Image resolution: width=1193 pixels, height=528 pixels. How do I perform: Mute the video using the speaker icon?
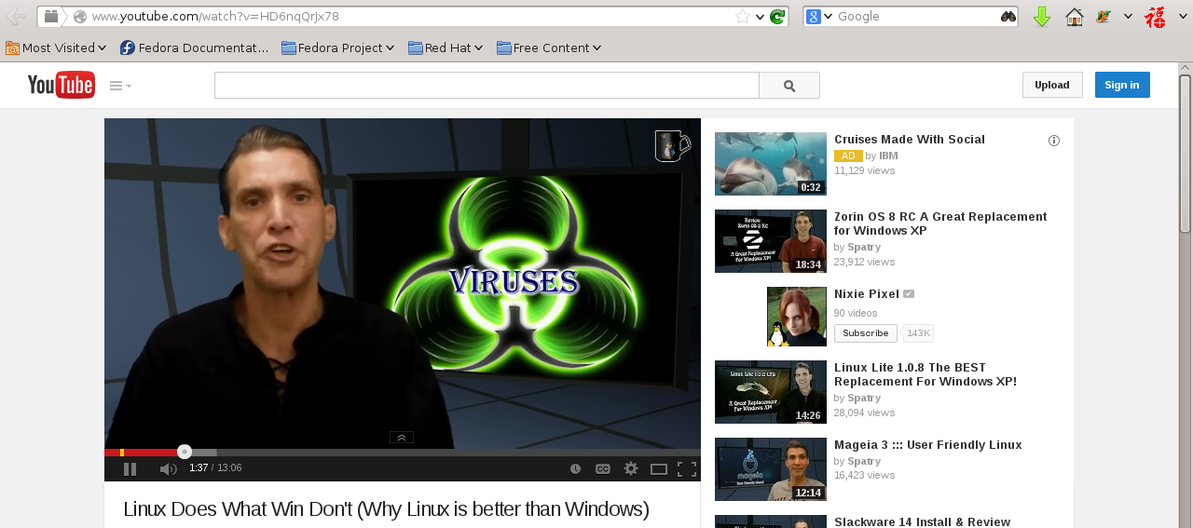click(168, 468)
